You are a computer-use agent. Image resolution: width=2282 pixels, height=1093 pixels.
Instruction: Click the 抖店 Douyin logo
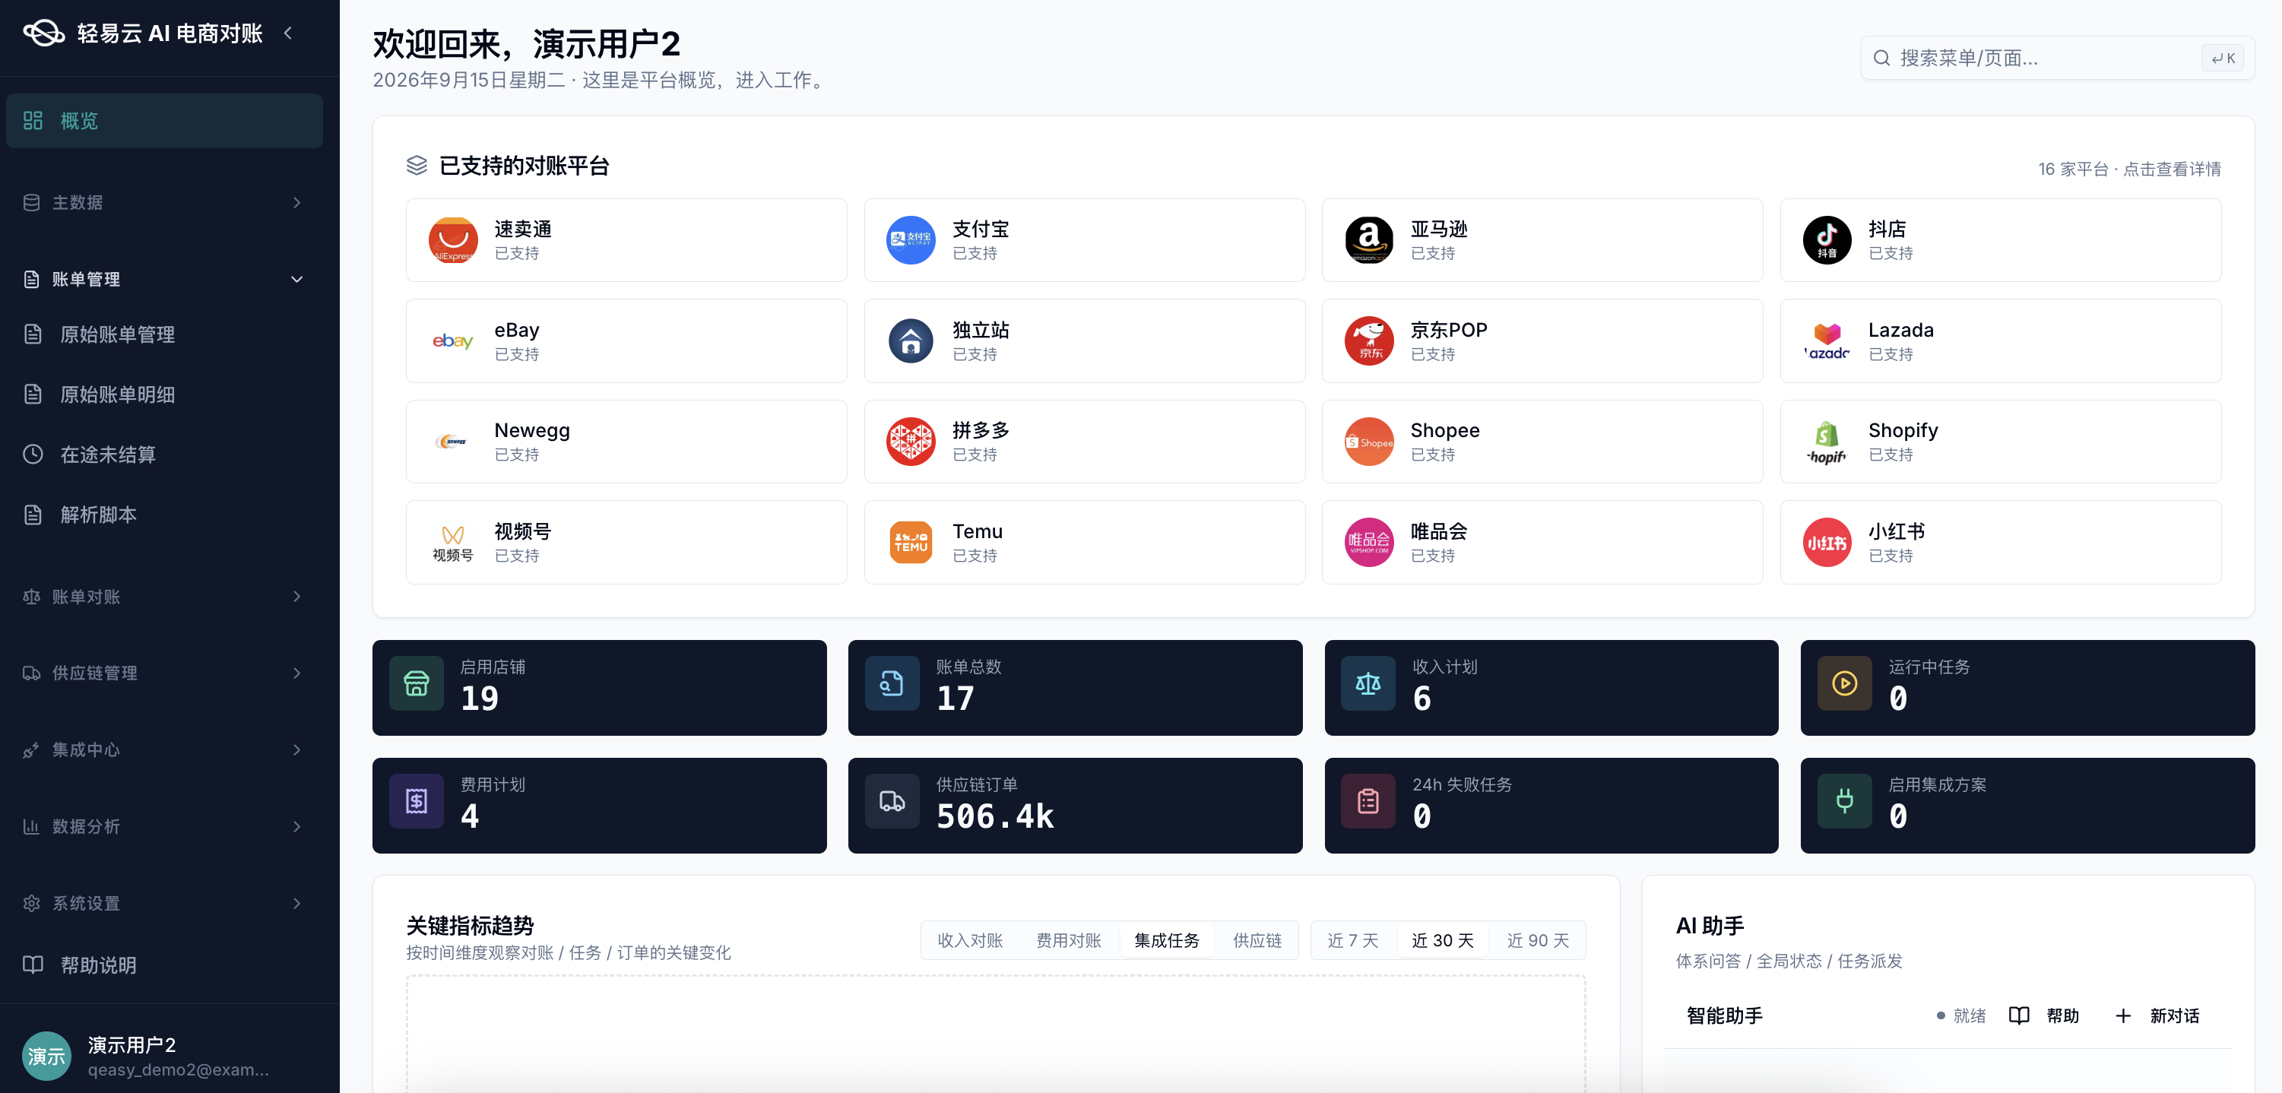[1827, 240]
